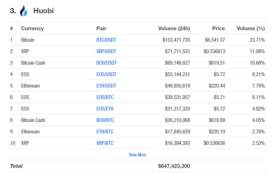
Task: Click the Huobi flame logo icon
Action: coord(24,11)
